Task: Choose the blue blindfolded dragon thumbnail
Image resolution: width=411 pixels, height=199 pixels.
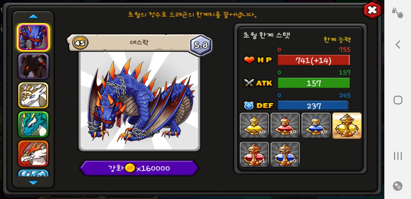Action: point(33,37)
